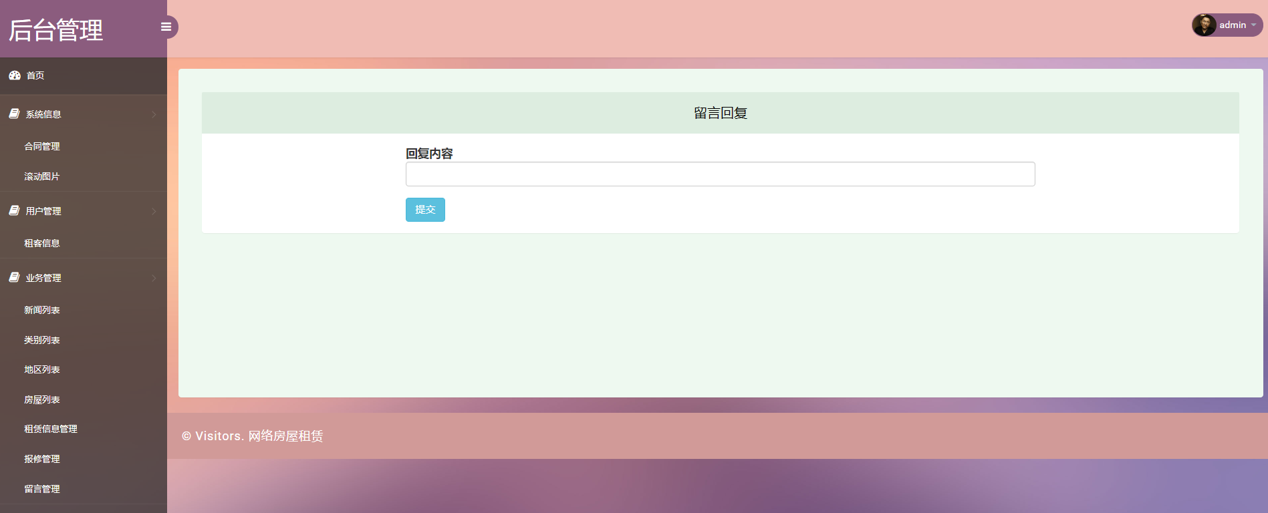Click the dashboard icon beside 首页
1268x513 pixels.
[x=15, y=75]
